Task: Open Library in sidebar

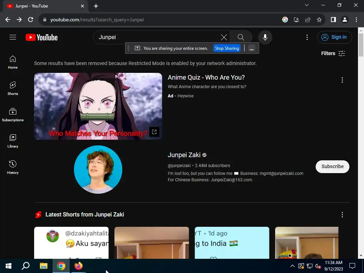Action: 13,141
